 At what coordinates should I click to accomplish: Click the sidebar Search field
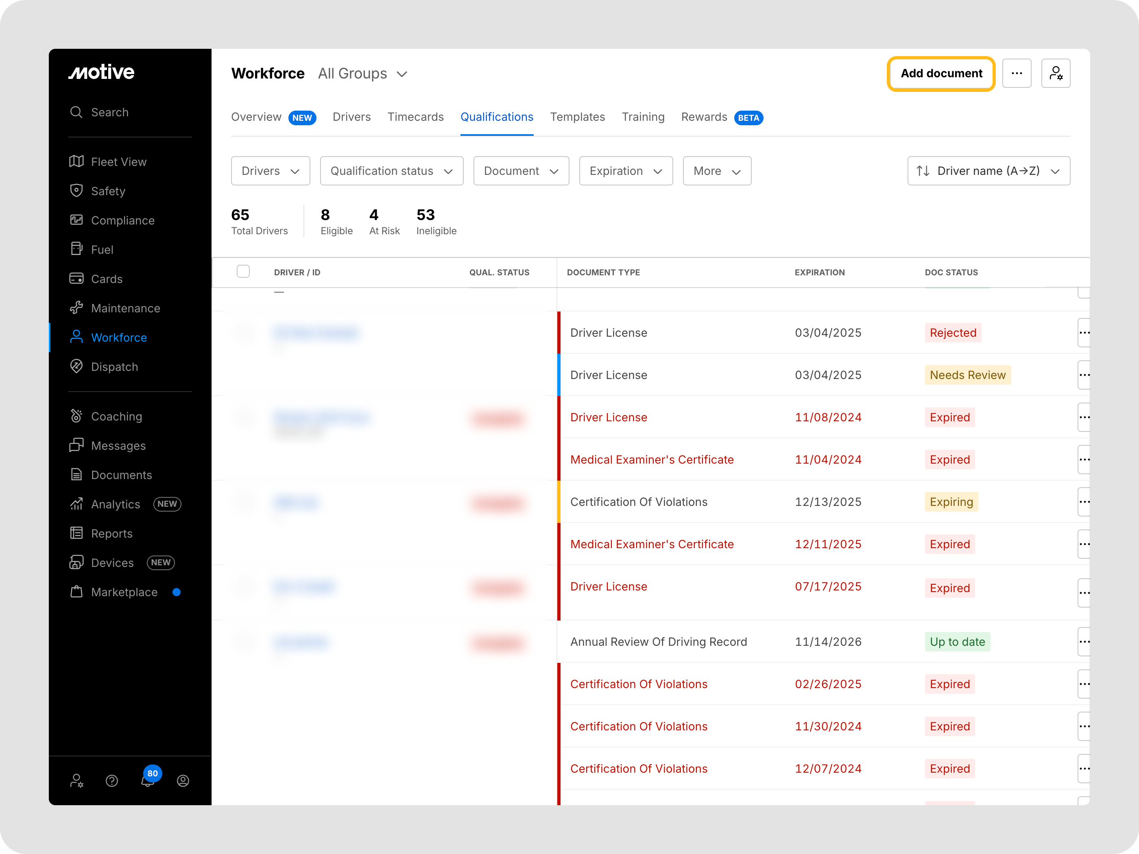[110, 112]
